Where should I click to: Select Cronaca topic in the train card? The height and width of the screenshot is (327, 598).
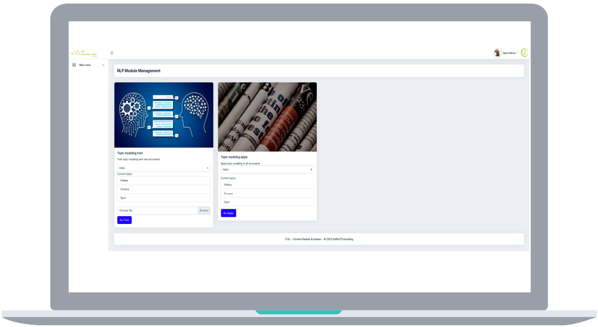coord(163,189)
